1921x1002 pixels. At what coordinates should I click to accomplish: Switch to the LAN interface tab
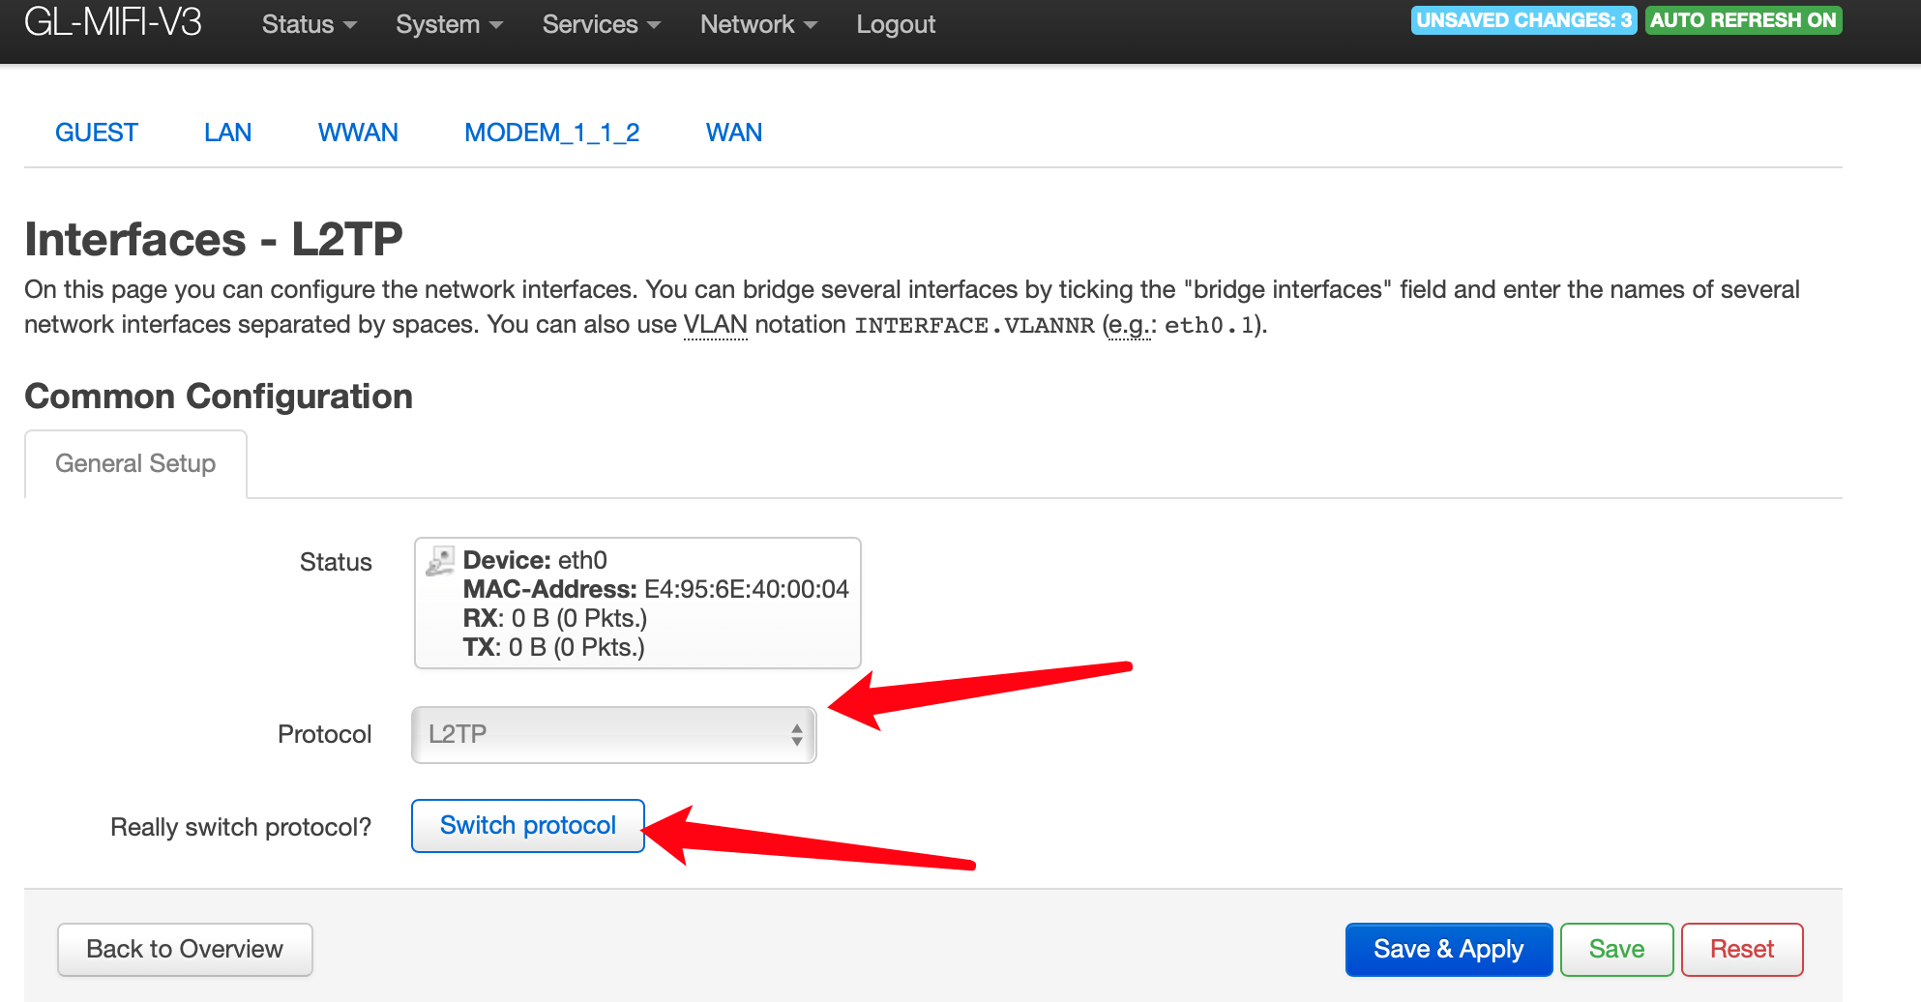228,133
